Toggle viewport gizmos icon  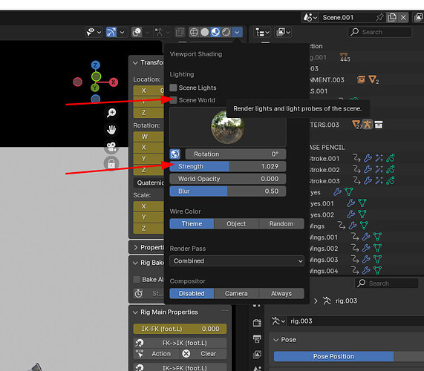click(111, 32)
